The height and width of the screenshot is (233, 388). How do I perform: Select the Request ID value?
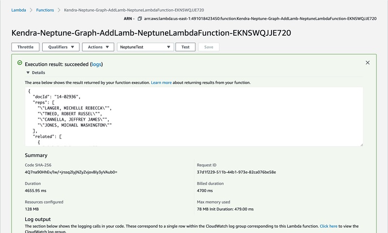pyautogui.click(x=236, y=172)
